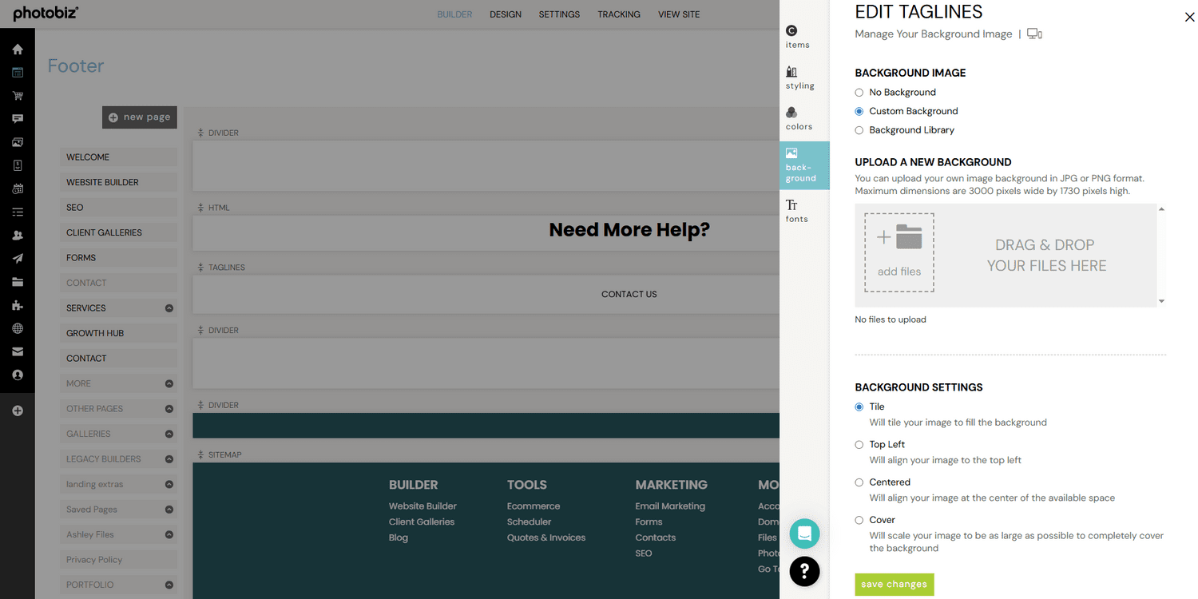Open the live chat bubble widget
Image resolution: width=1198 pixels, height=599 pixels.
804,534
